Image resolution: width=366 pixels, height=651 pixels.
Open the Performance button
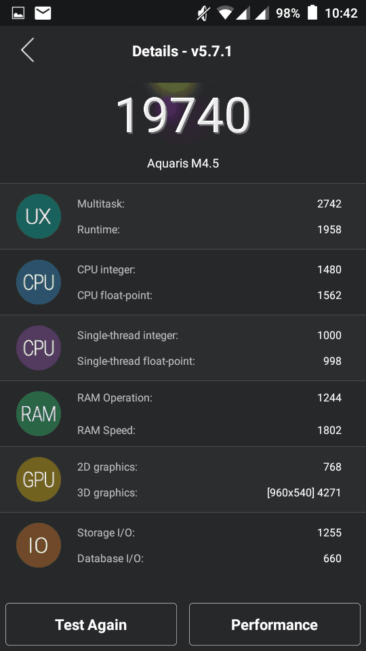pyautogui.click(x=274, y=624)
